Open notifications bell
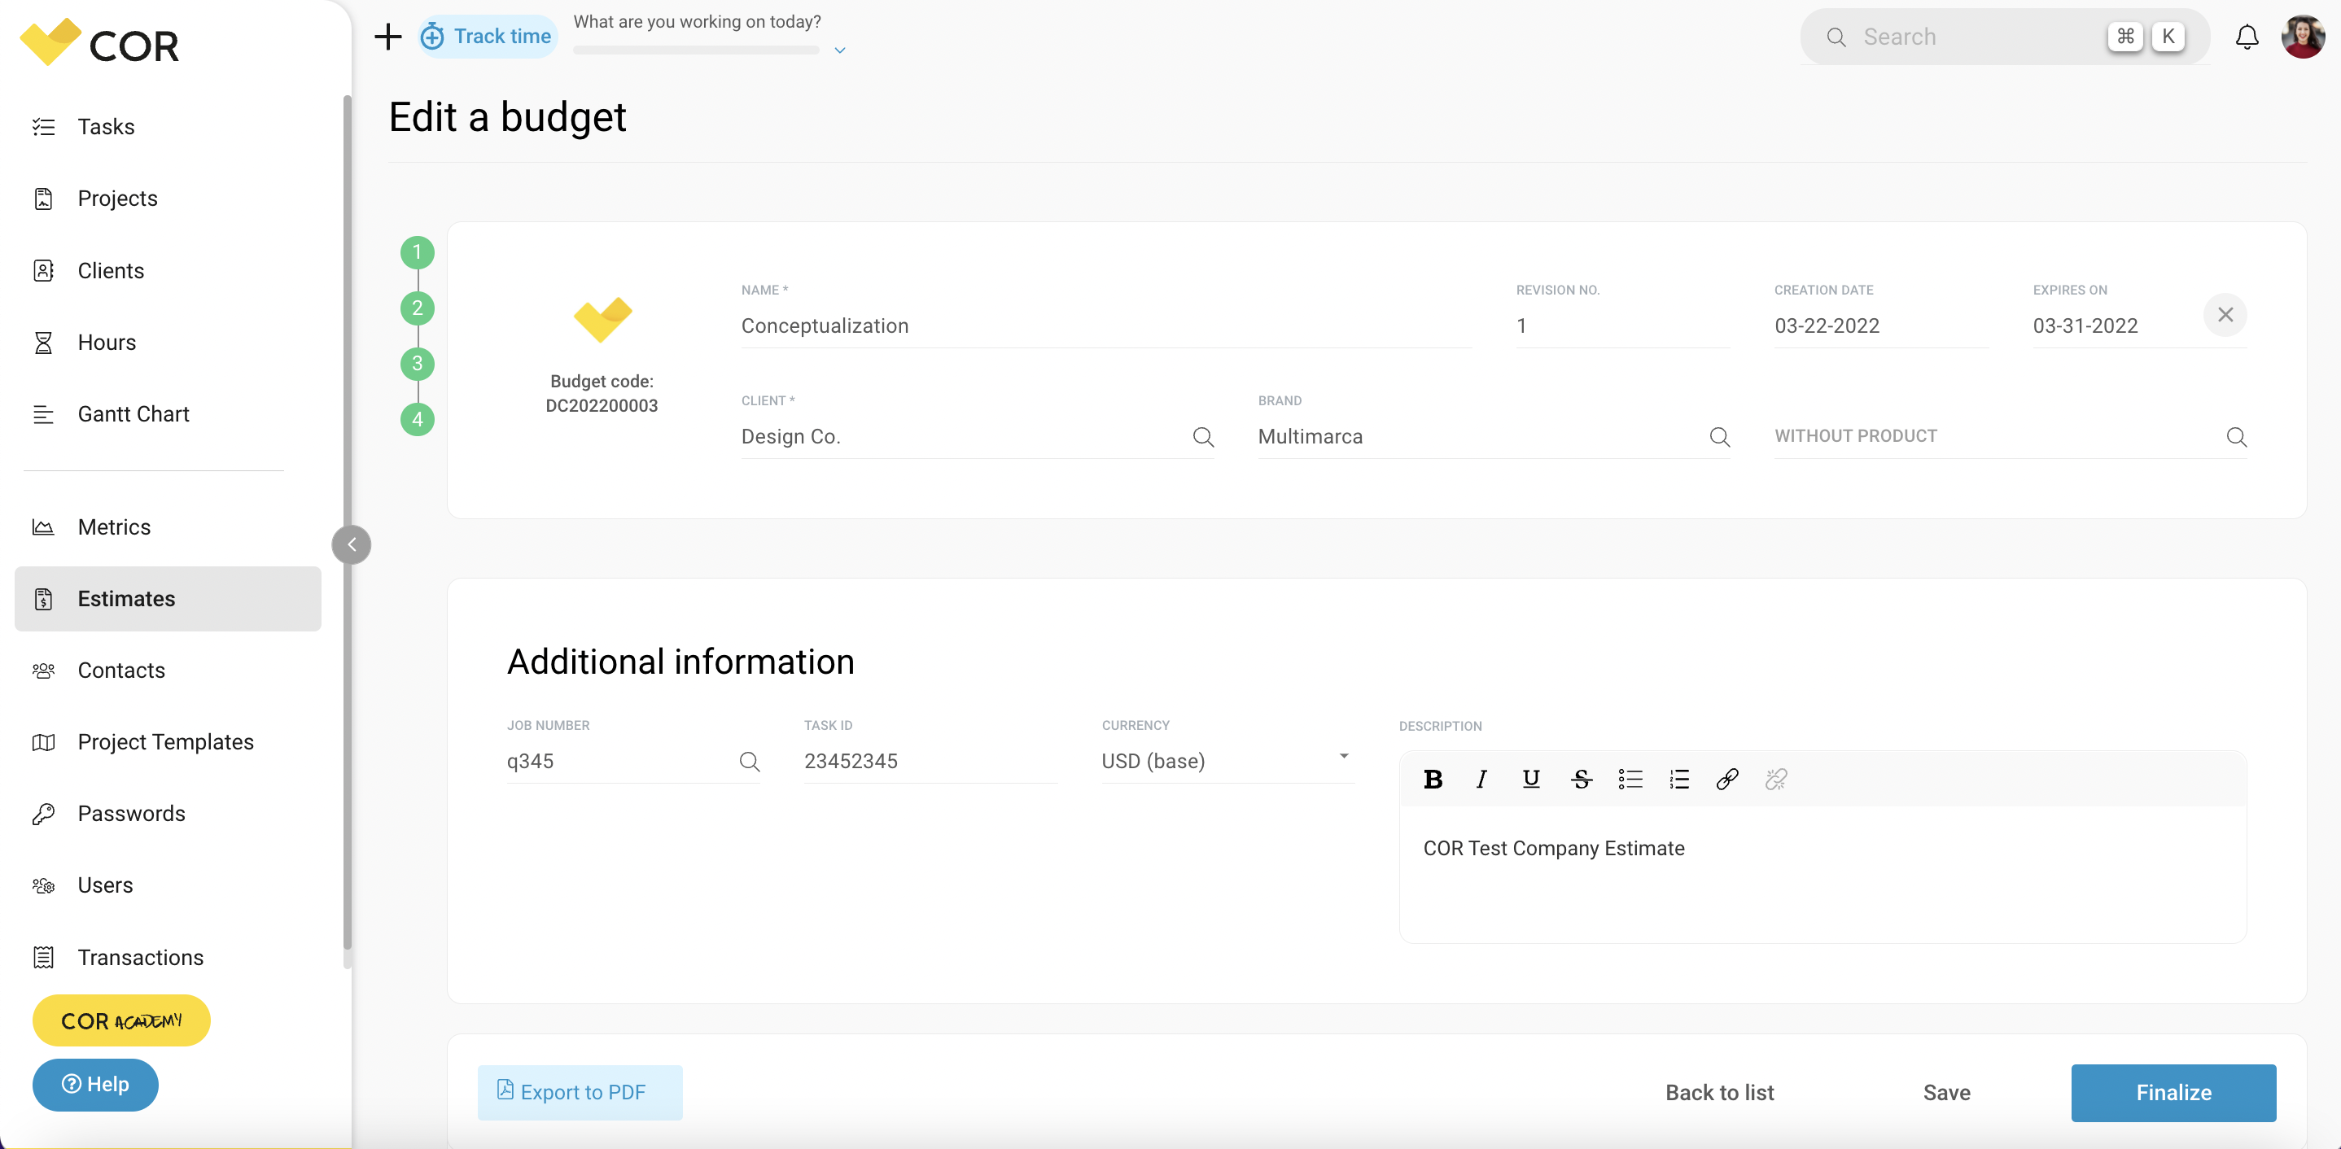This screenshot has width=2341, height=1149. 2247,37
